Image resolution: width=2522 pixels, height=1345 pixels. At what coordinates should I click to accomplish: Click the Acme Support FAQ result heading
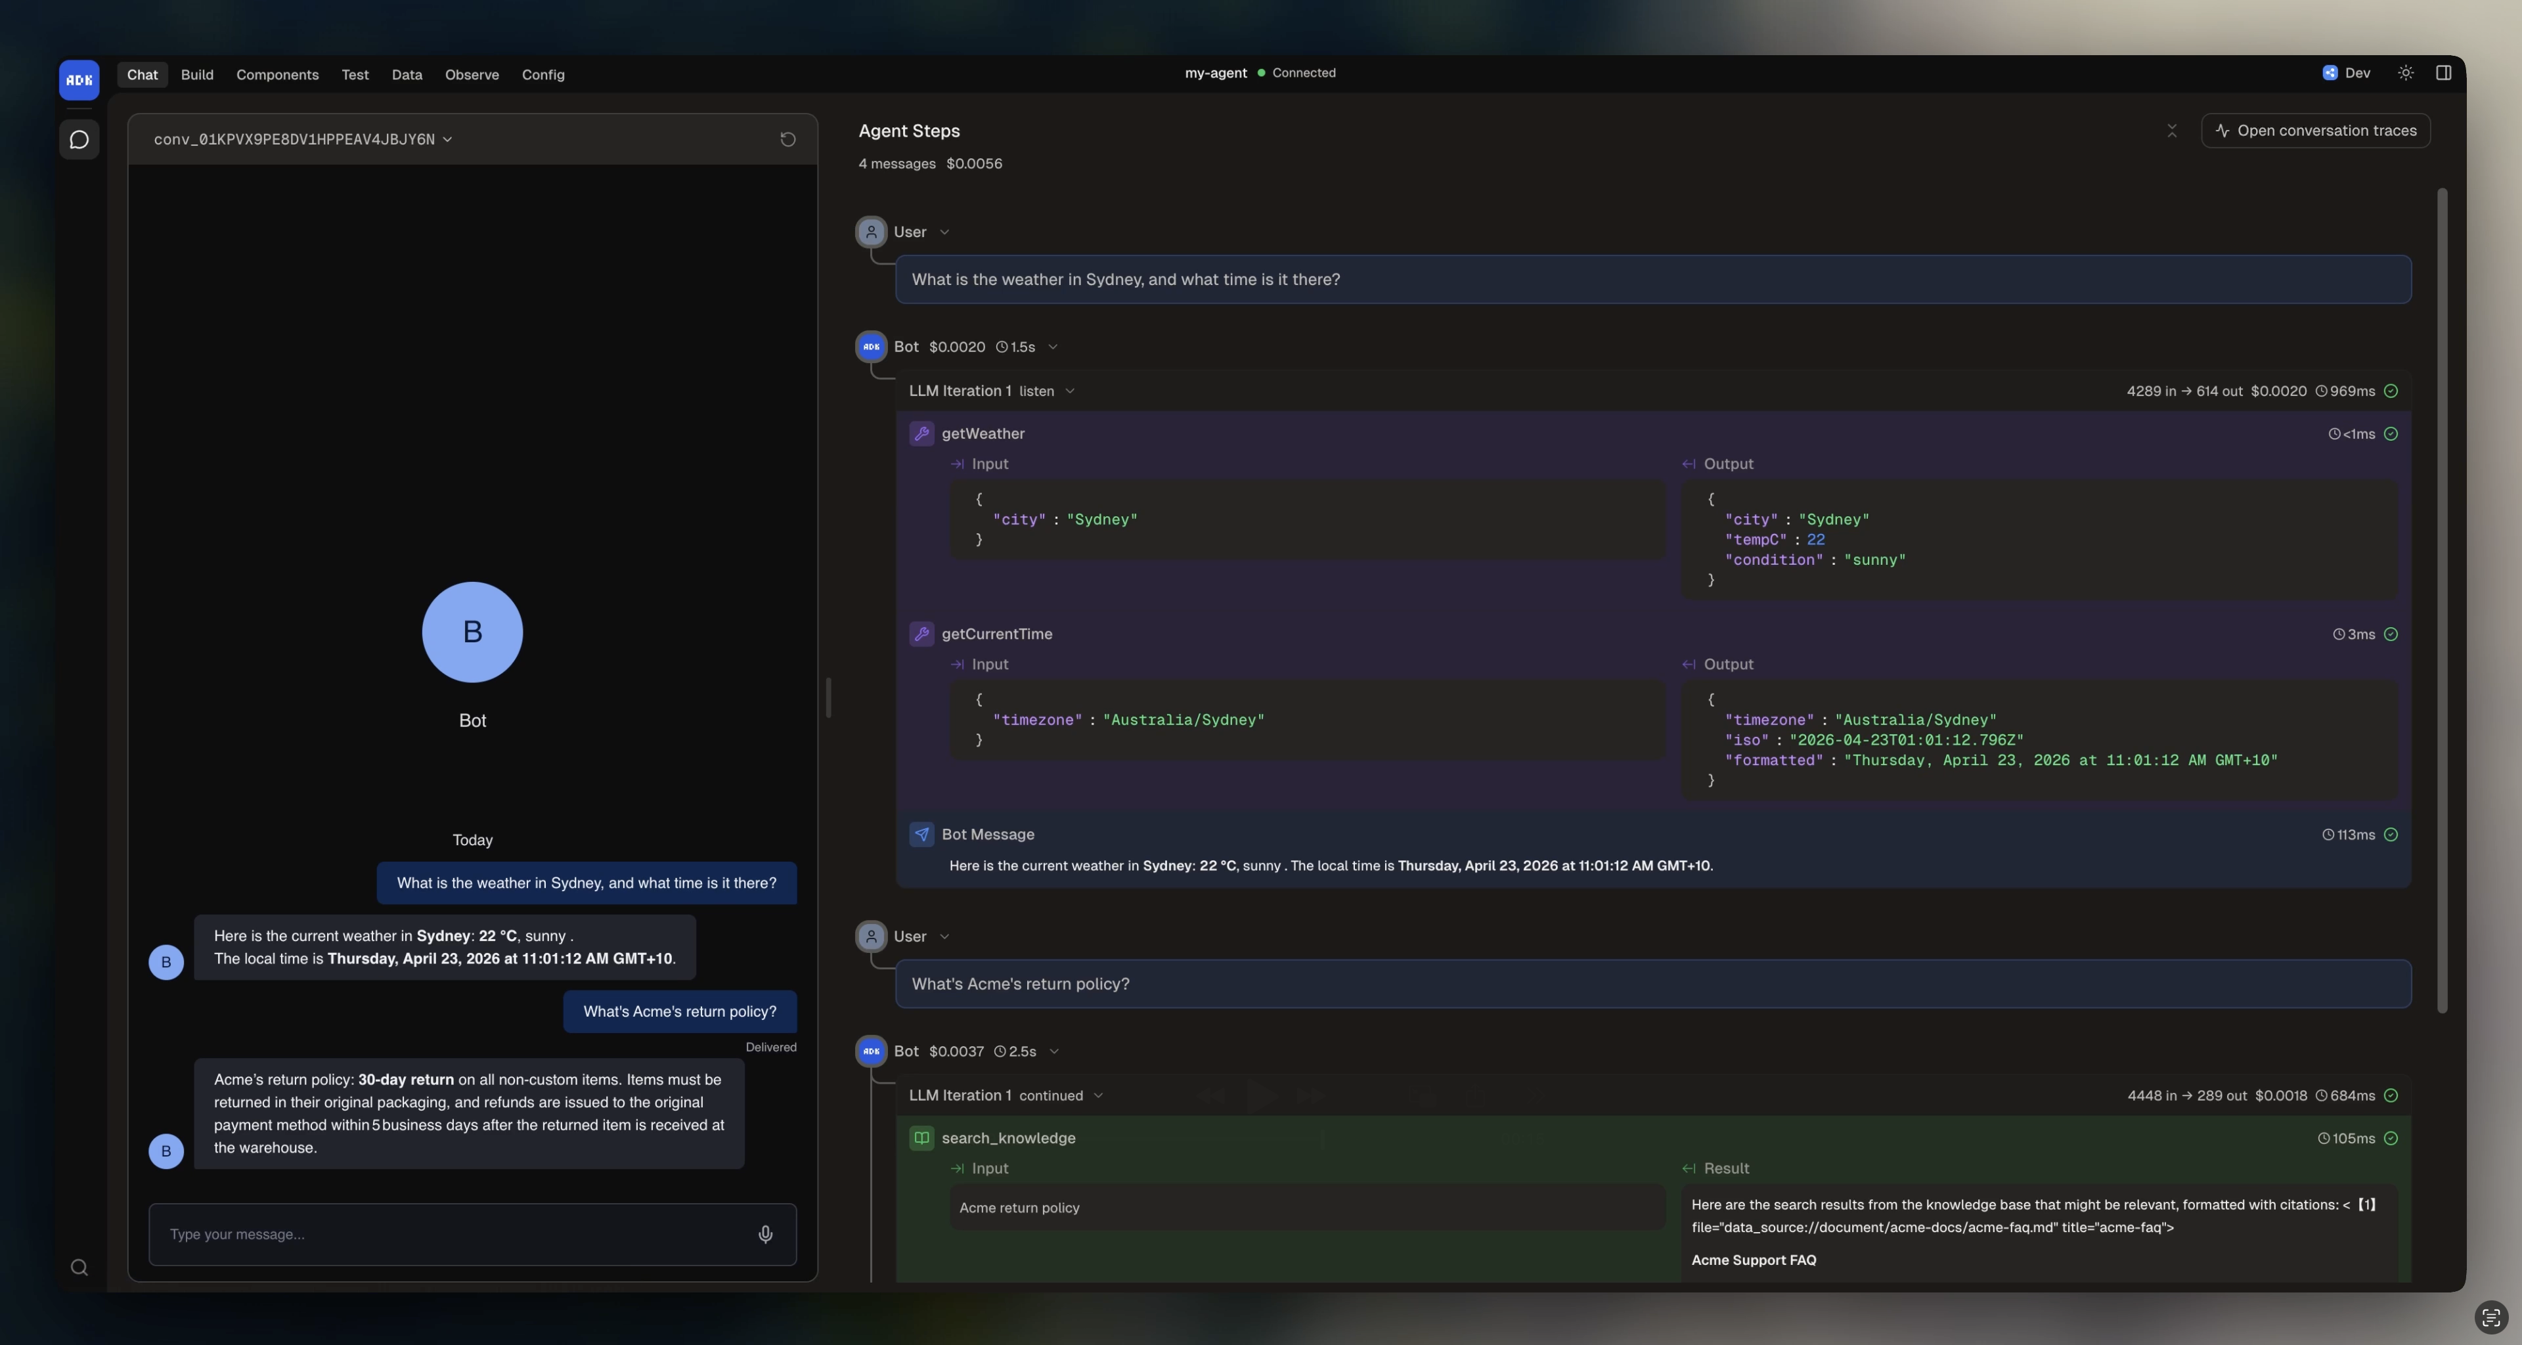[x=1754, y=1261]
